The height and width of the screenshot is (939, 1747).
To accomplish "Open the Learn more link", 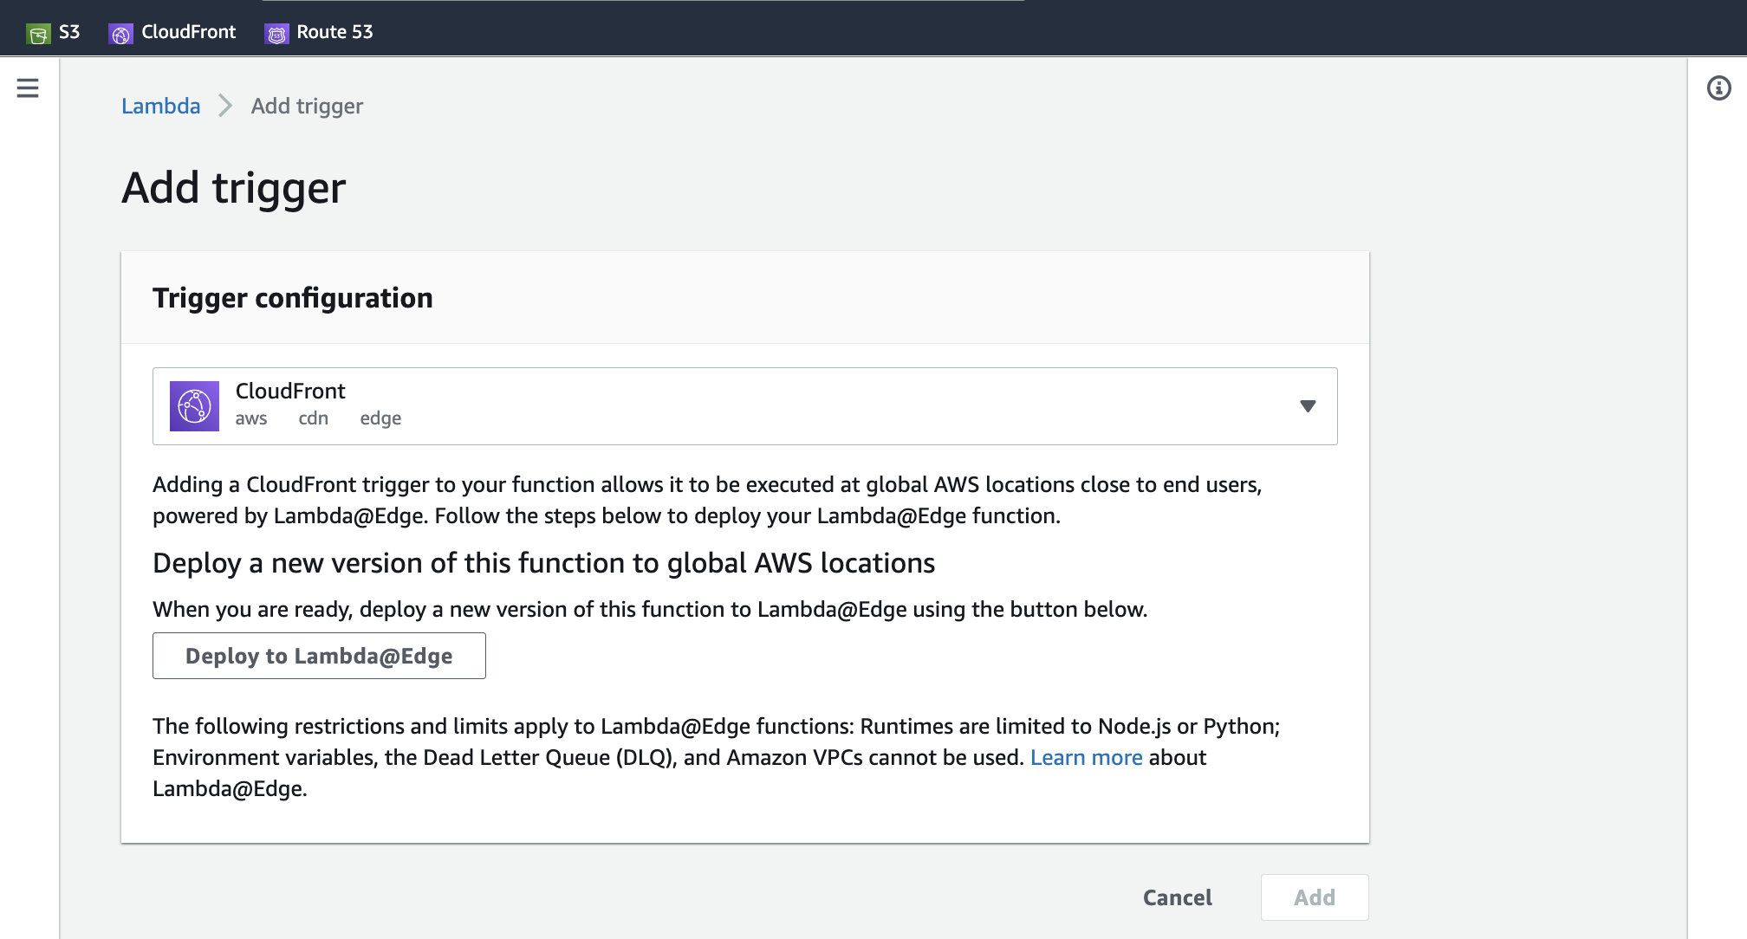I will (1086, 757).
